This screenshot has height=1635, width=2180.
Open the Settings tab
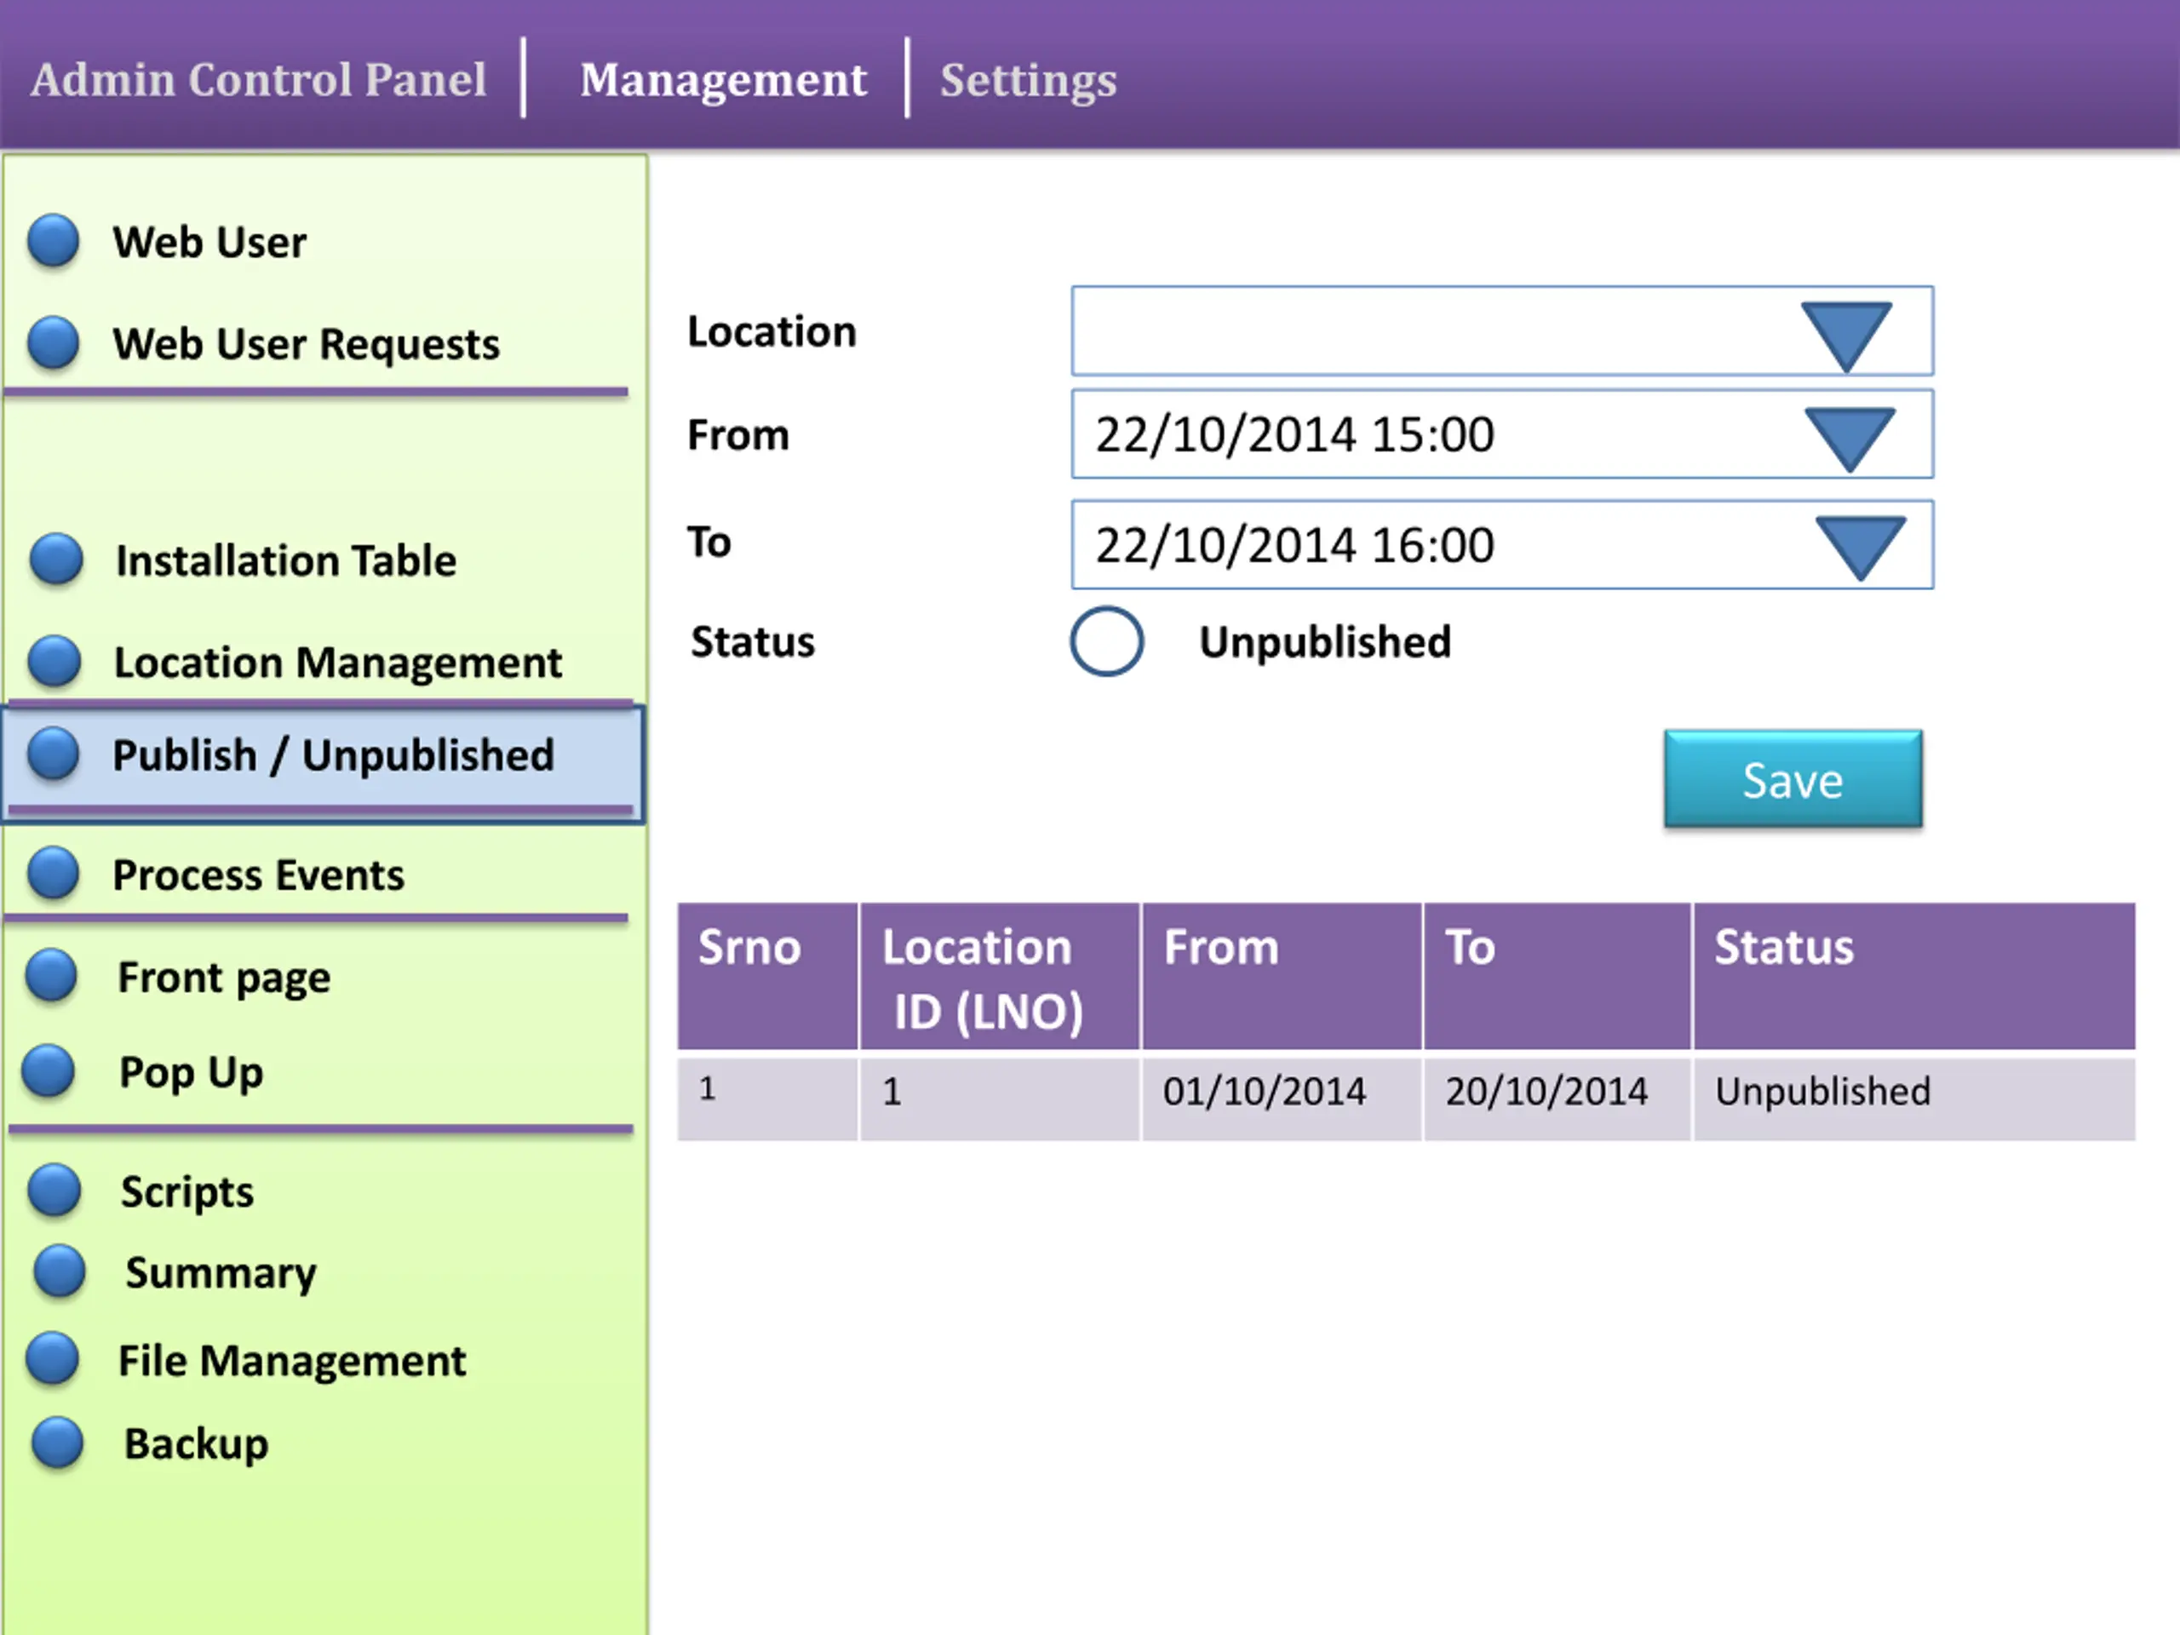click(1028, 80)
